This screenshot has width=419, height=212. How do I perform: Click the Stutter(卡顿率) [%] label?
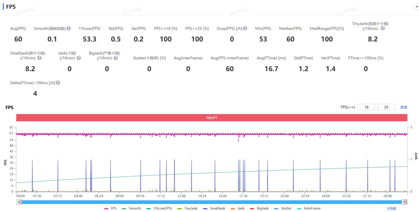(x=149, y=58)
